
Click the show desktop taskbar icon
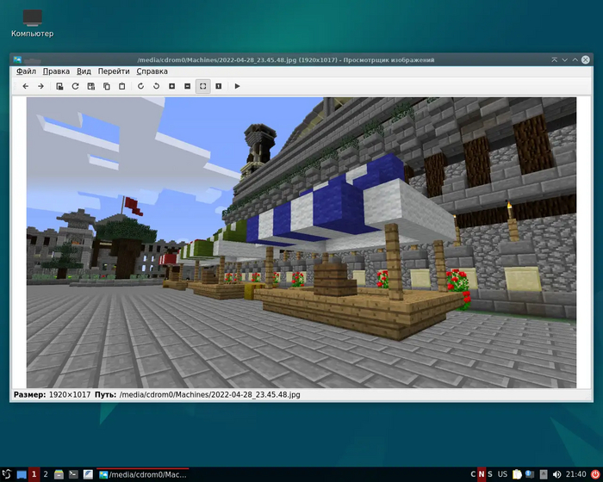pos(22,475)
